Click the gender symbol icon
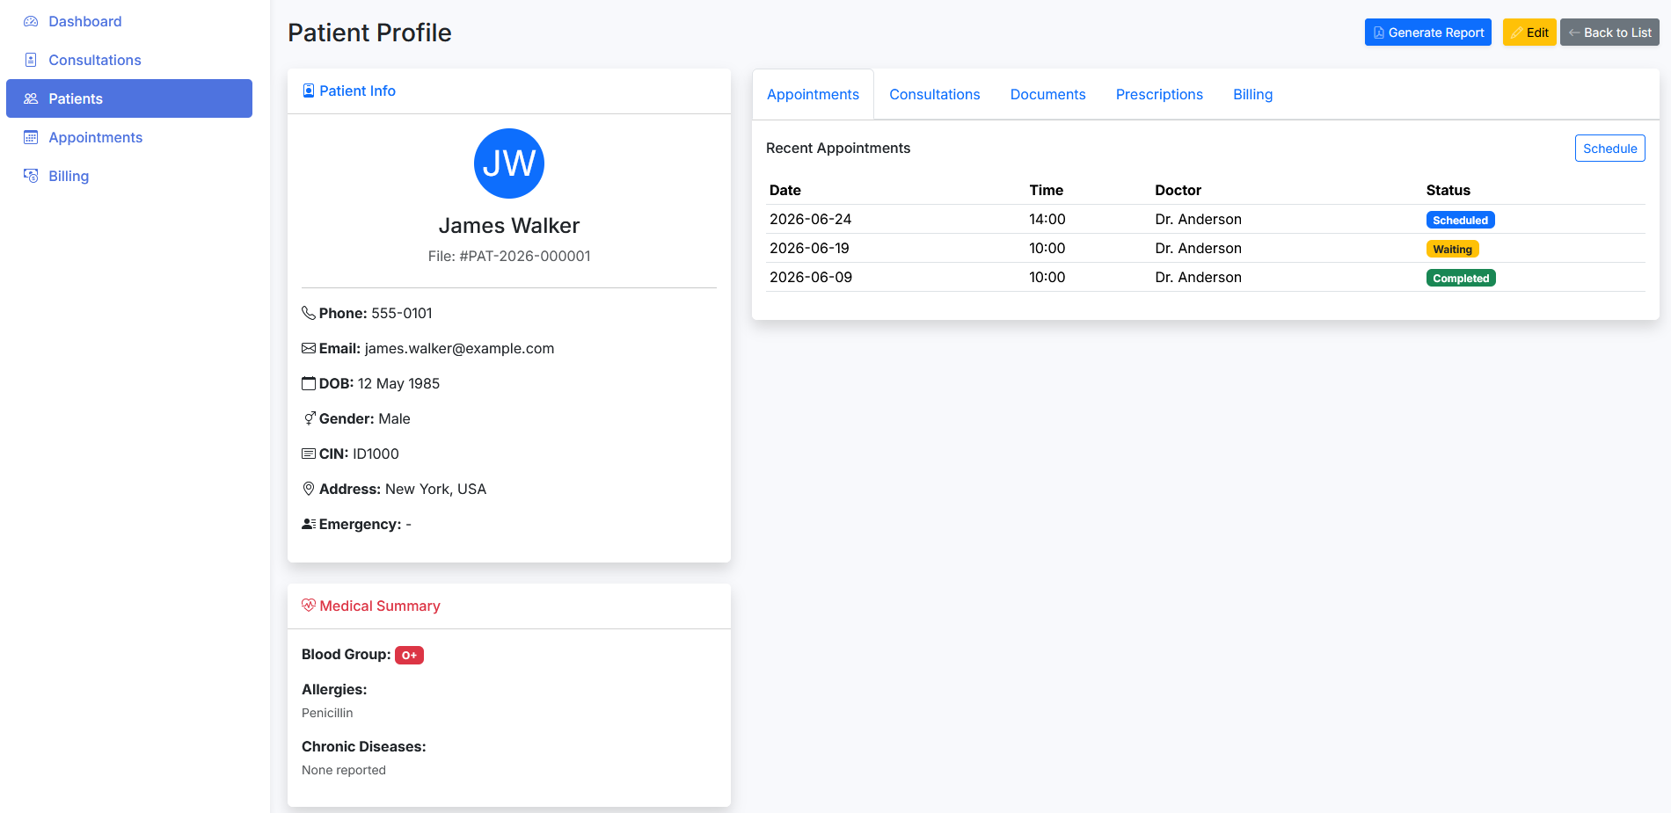Viewport: 1671px width, 813px height. (309, 418)
